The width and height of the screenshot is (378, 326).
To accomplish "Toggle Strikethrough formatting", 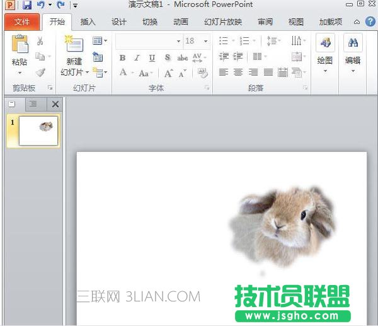I will tap(183, 58).
